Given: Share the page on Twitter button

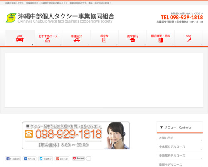Looking at the screenshot, I should 45,159.
